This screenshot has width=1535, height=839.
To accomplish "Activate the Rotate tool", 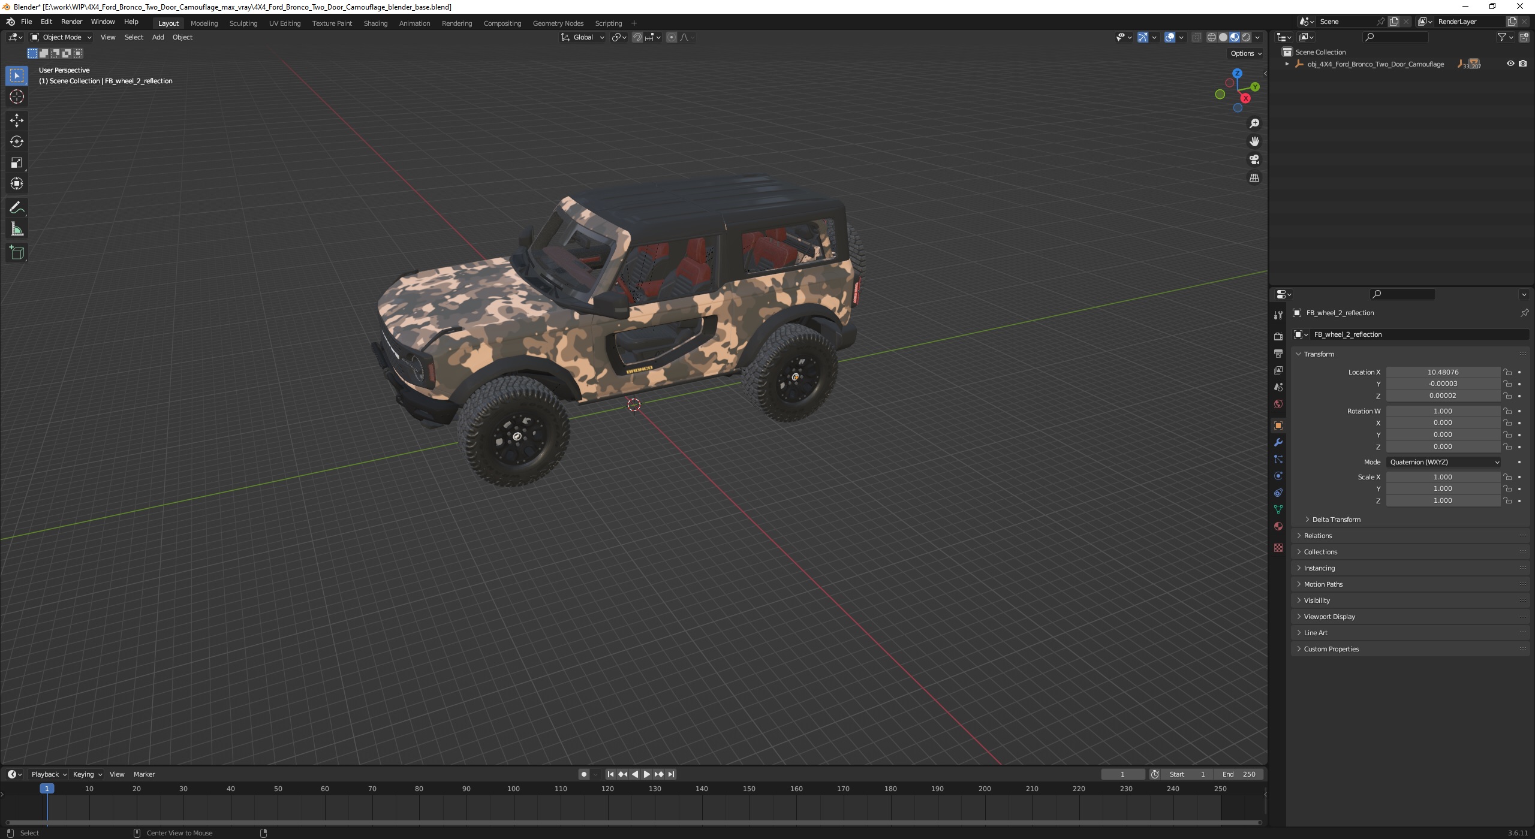I will point(17,141).
